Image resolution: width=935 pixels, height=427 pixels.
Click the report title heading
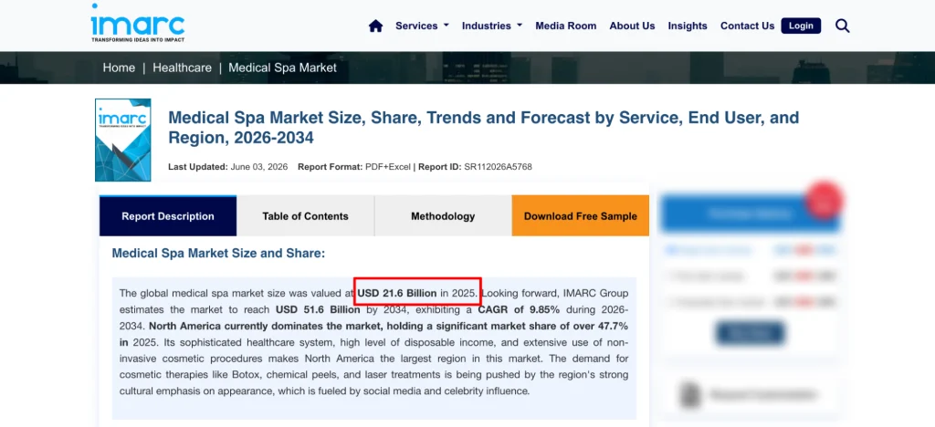(484, 128)
